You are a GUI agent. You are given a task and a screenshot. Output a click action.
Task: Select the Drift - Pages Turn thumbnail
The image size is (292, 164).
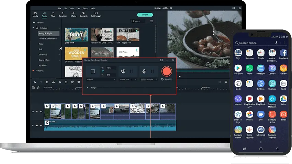[128, 35]
